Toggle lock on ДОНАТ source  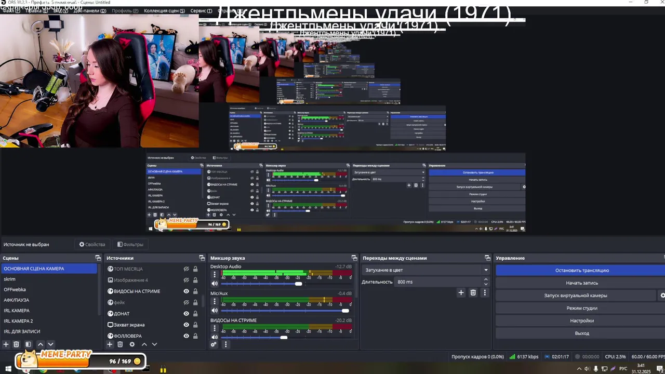click(195, 314)
